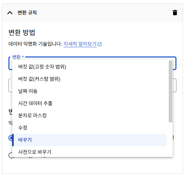
Task: Click the 변환 방법 heading
Action: pos(22,32)
